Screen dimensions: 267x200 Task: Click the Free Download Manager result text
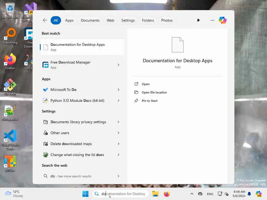(x=70, y=63)
